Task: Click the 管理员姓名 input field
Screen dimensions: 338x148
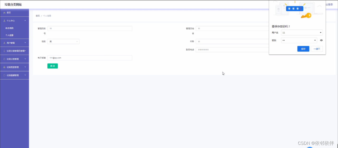Action: [x=232, y=29]
